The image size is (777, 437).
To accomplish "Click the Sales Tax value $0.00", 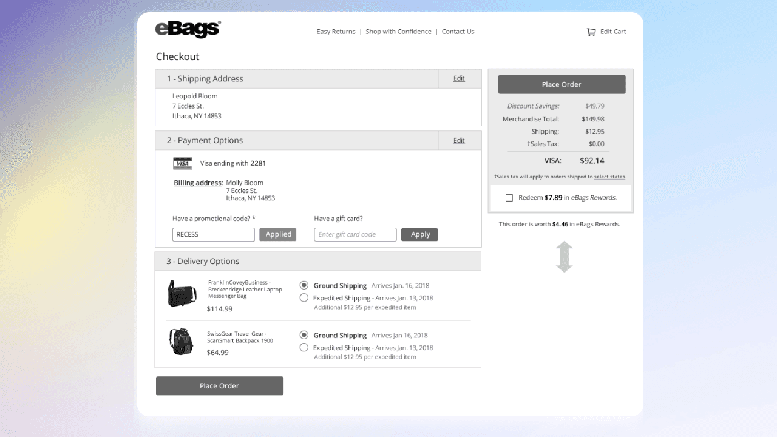I will (596, 144).
